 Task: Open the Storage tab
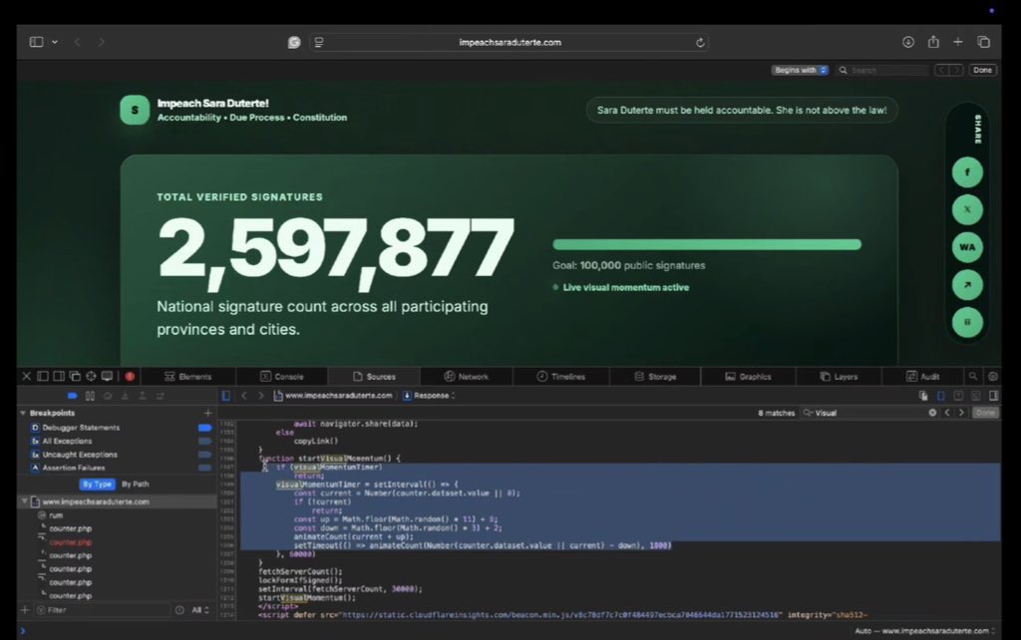(655, 376)
